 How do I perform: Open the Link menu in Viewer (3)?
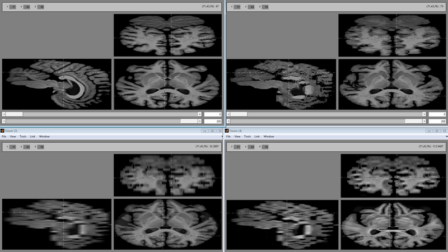point(33,137)
